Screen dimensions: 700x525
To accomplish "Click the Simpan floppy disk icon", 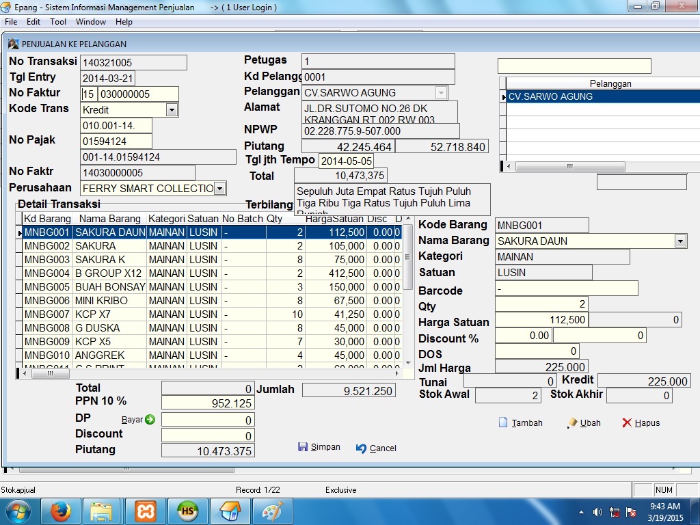I will click(x=303, y=447).
